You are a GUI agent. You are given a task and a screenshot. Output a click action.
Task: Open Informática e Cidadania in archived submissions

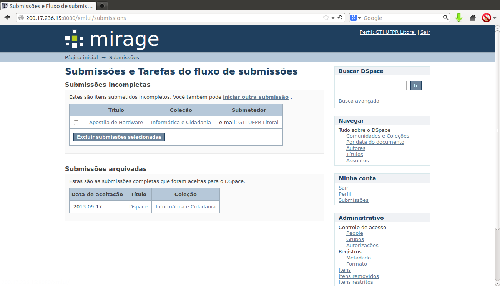[x=186, y=206]
